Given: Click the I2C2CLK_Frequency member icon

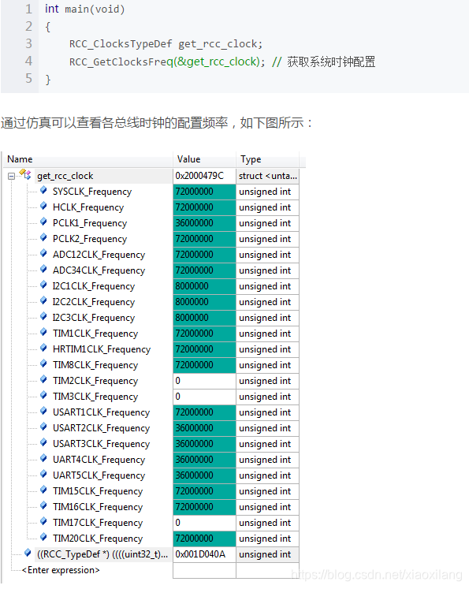Looking at the screenshot, I should [x=43, y=301].
